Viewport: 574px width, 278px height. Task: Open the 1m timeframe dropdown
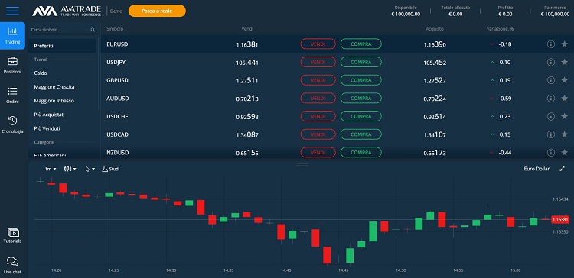click(x=51, y=169)
